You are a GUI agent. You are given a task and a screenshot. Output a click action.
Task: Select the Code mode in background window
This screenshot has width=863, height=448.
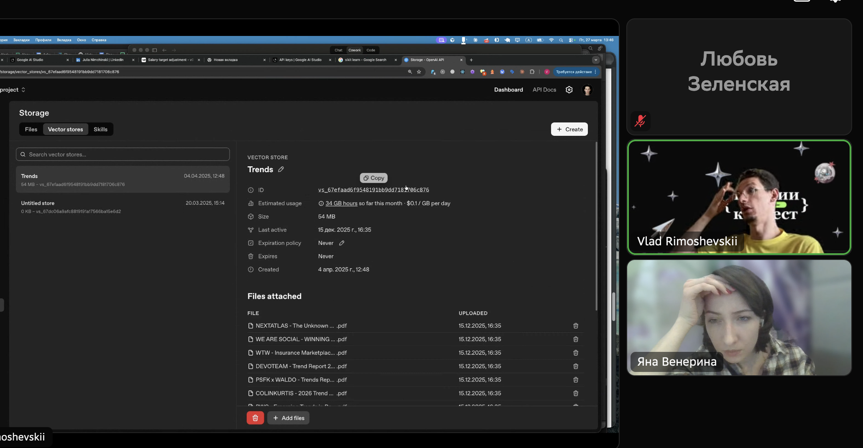click(371, 50)
